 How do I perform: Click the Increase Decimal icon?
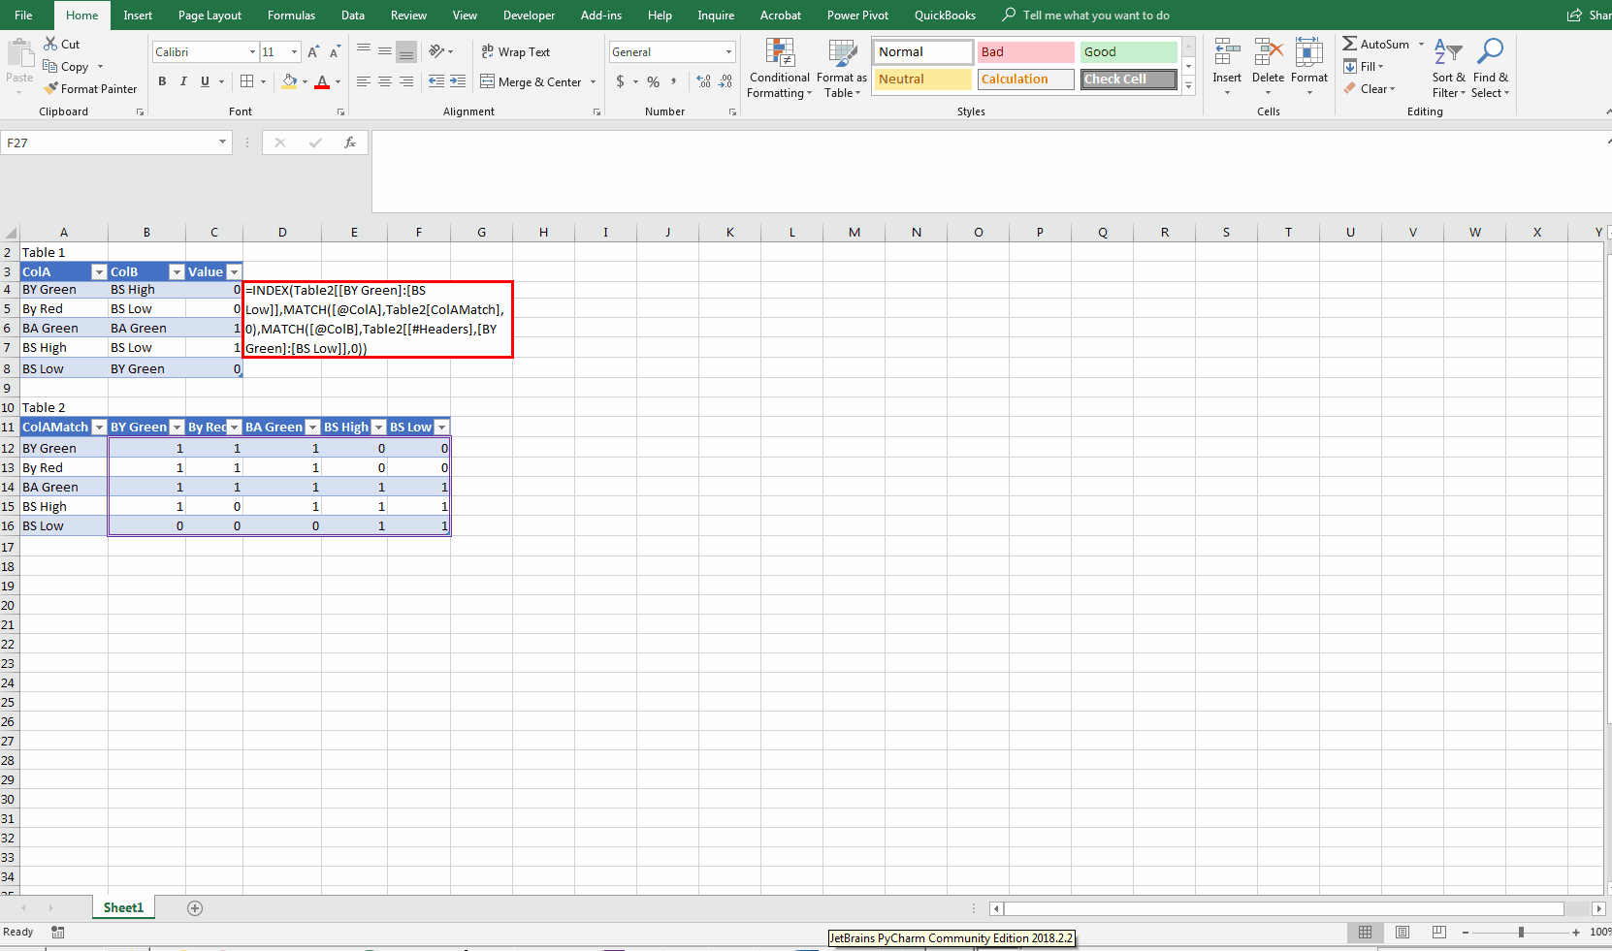coord(702,82)
